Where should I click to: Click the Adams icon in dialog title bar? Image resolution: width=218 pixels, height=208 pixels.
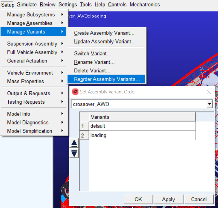click(75, 92)
